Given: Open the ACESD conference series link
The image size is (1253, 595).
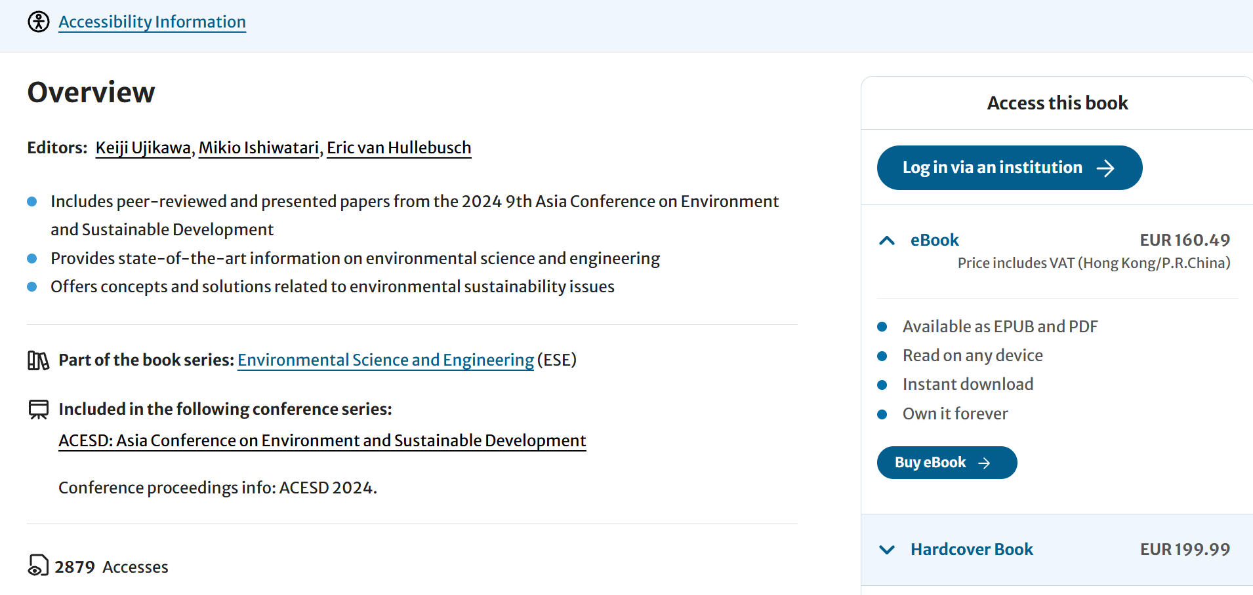Looking at the screenshot, I should point(322,441).
